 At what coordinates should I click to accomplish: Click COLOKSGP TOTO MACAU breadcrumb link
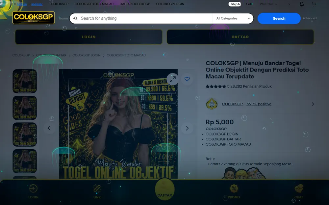pyautogui.click(x=126, y=55)
